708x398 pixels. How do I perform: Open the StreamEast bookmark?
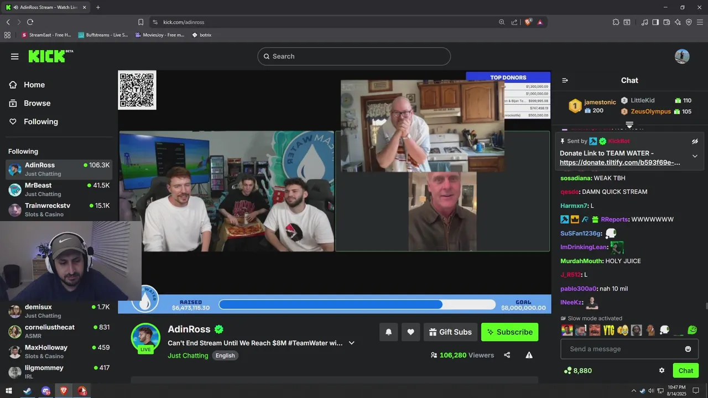[46, 35]
